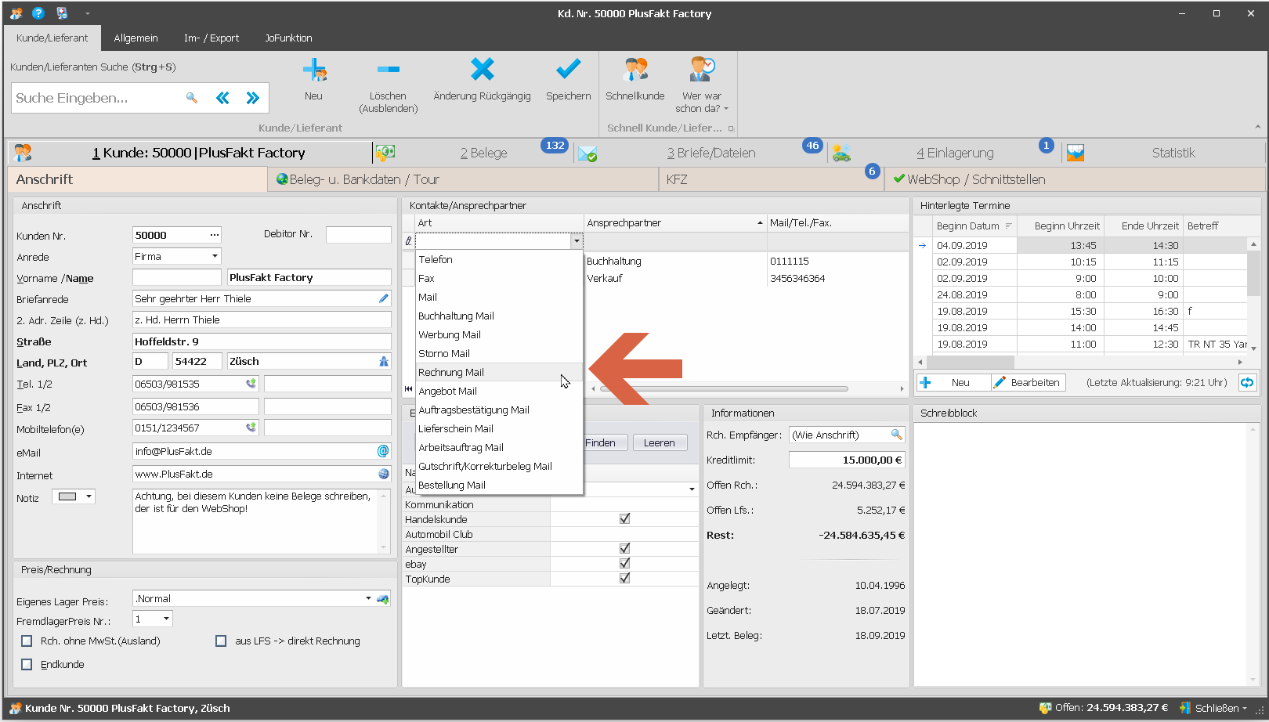Click the Briefe/Dateien mail icon
Image resolution: width=1269 pixels, height=722 pixels.
pyautogui.click(x=587, y=153)
